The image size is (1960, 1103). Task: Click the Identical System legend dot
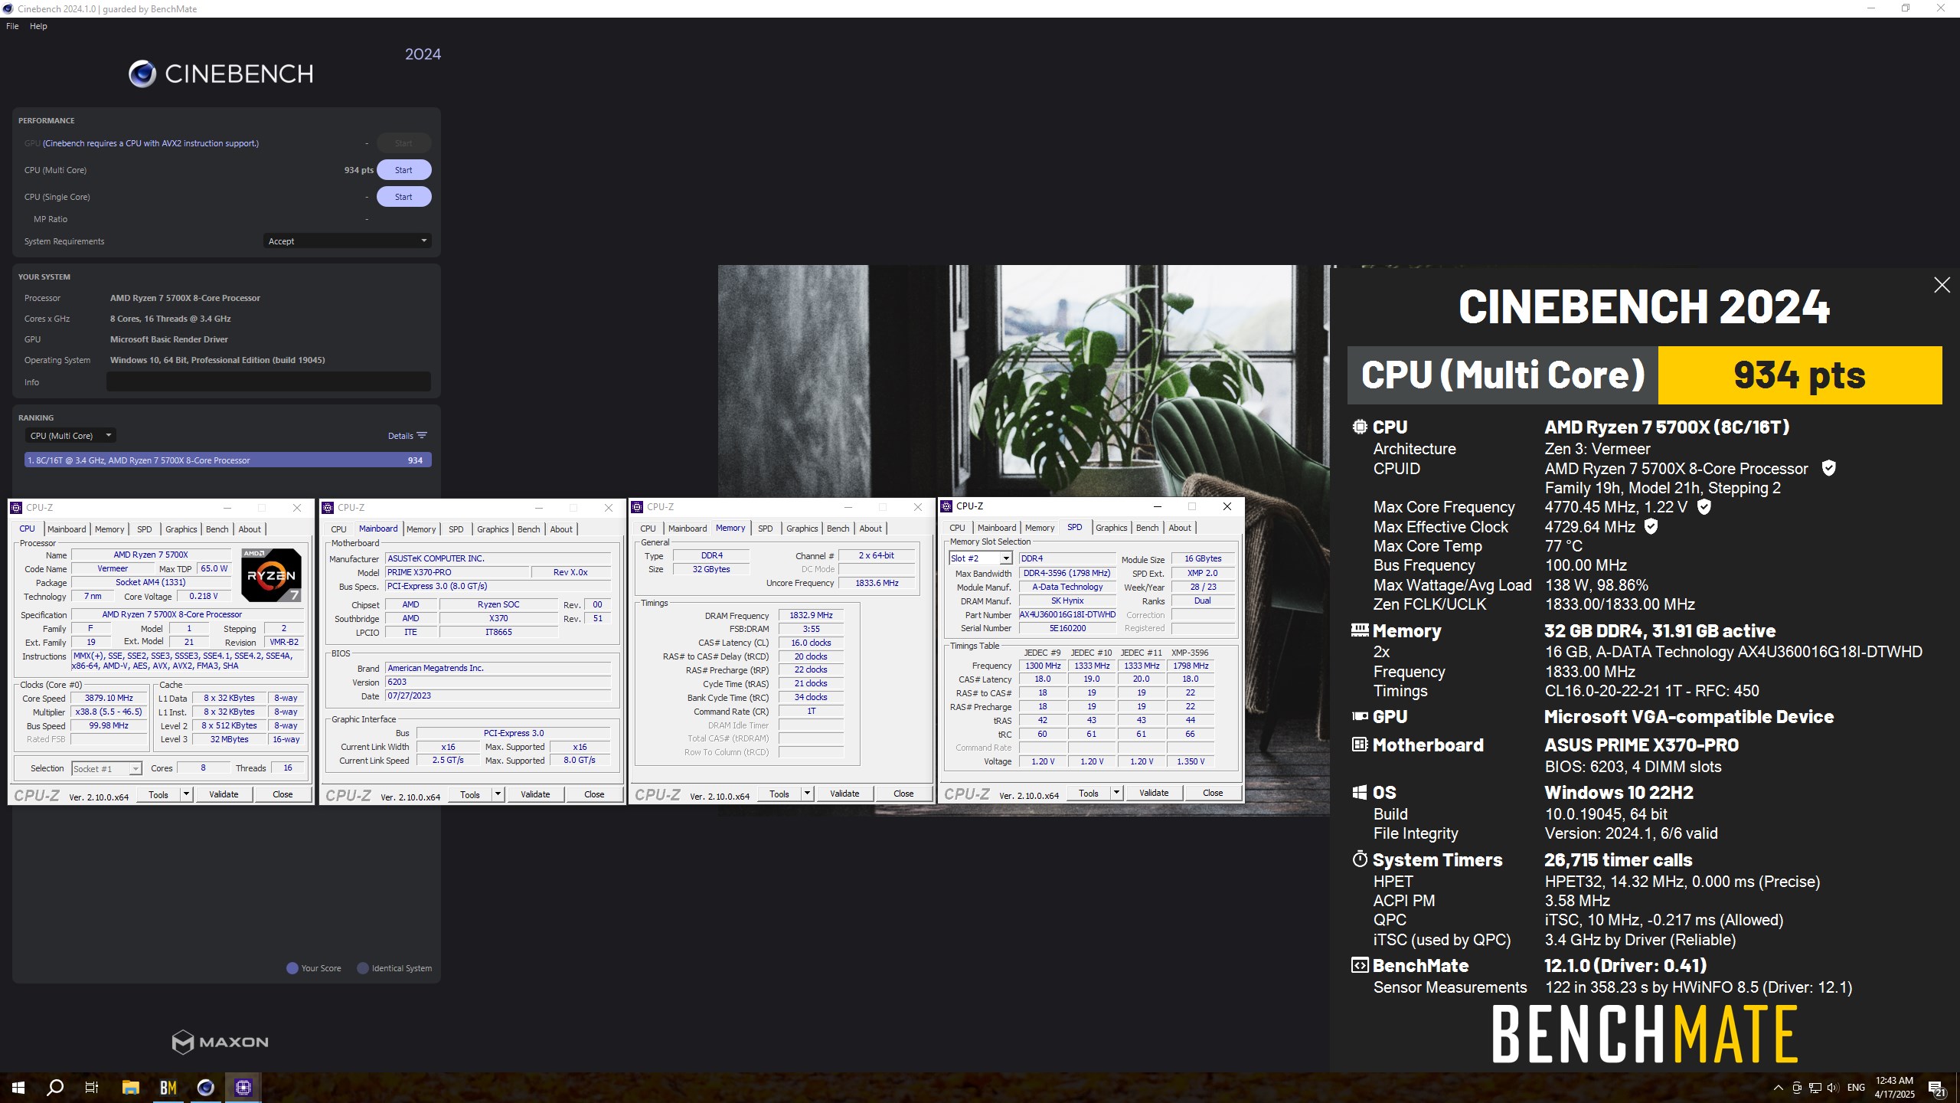click(x=363, y=968)
